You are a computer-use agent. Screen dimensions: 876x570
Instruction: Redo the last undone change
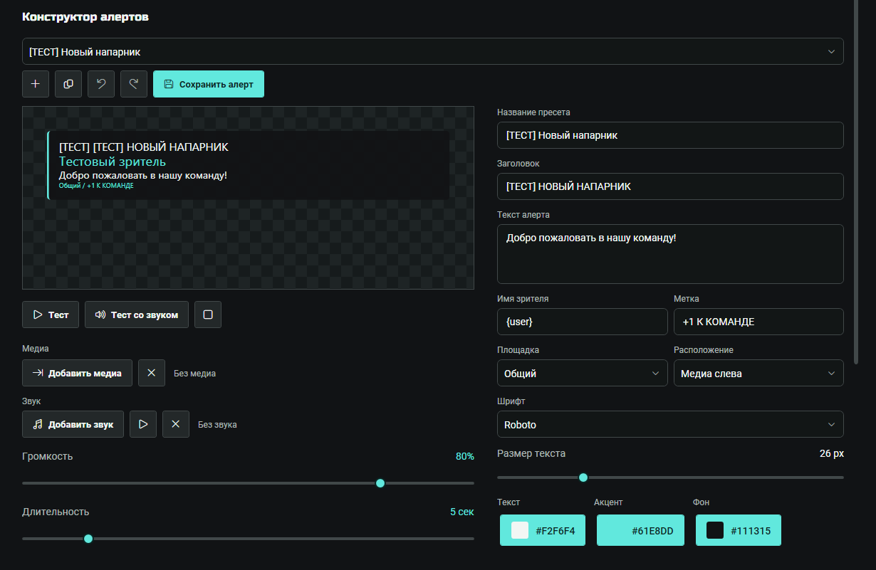pyautogui.click(x=134, y=84)
